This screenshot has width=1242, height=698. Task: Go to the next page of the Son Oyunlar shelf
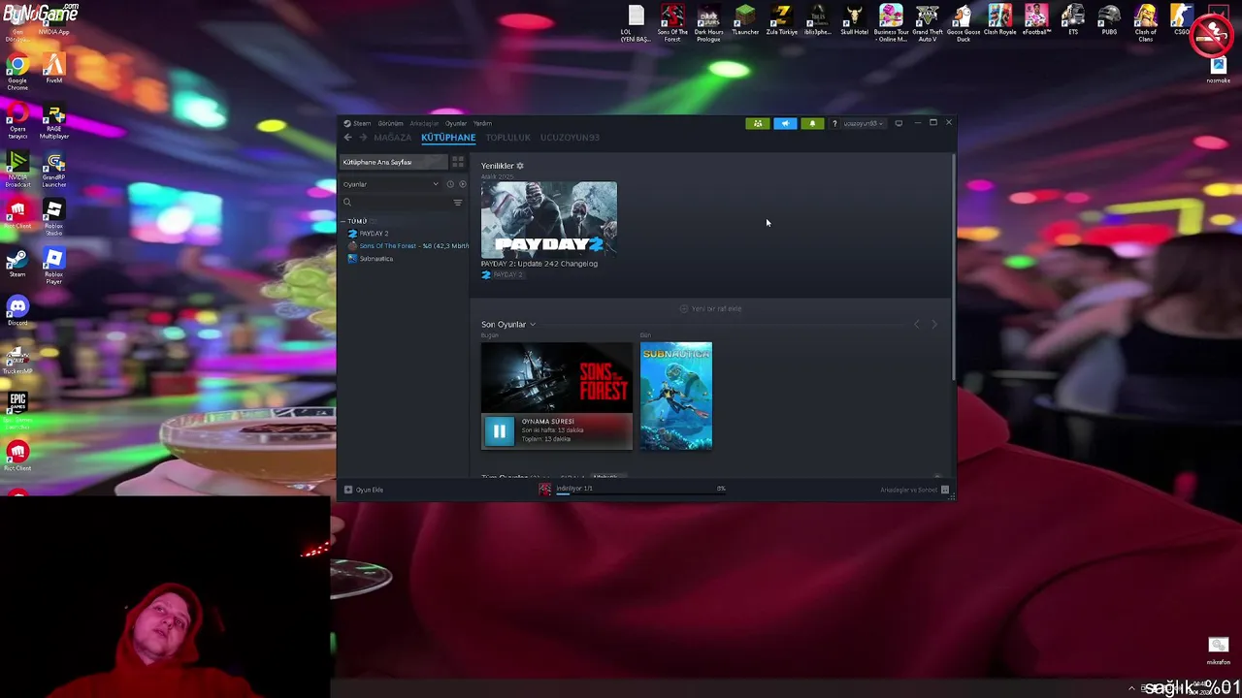point(934,324)
